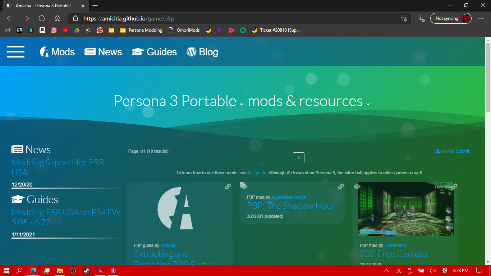Image resolution: width=491 pixels, height=276 pixels.
Task: Open the P3P: The Shadow Hour mod
Action: pyautogui.click(x=291, y=206)
